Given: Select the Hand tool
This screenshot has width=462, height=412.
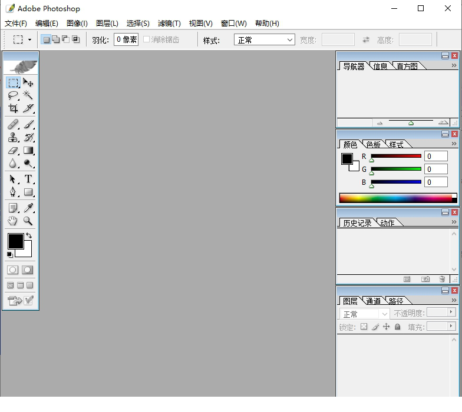Looking at the screenshot, I should [13, 221].
